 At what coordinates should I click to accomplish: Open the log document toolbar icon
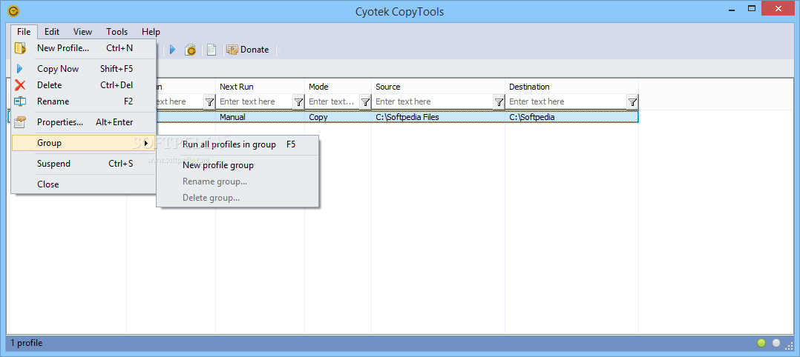212,50
